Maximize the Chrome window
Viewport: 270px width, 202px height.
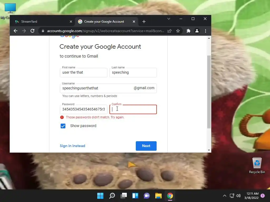(193, 19)
